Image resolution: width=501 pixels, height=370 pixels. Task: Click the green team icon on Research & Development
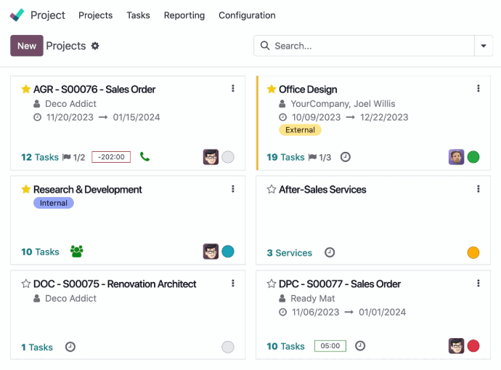[77, 252]
